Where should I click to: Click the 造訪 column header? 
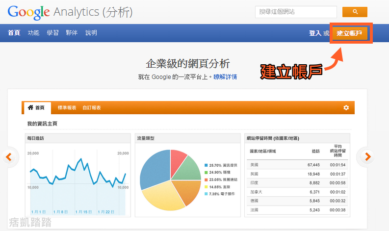[316, 151]
